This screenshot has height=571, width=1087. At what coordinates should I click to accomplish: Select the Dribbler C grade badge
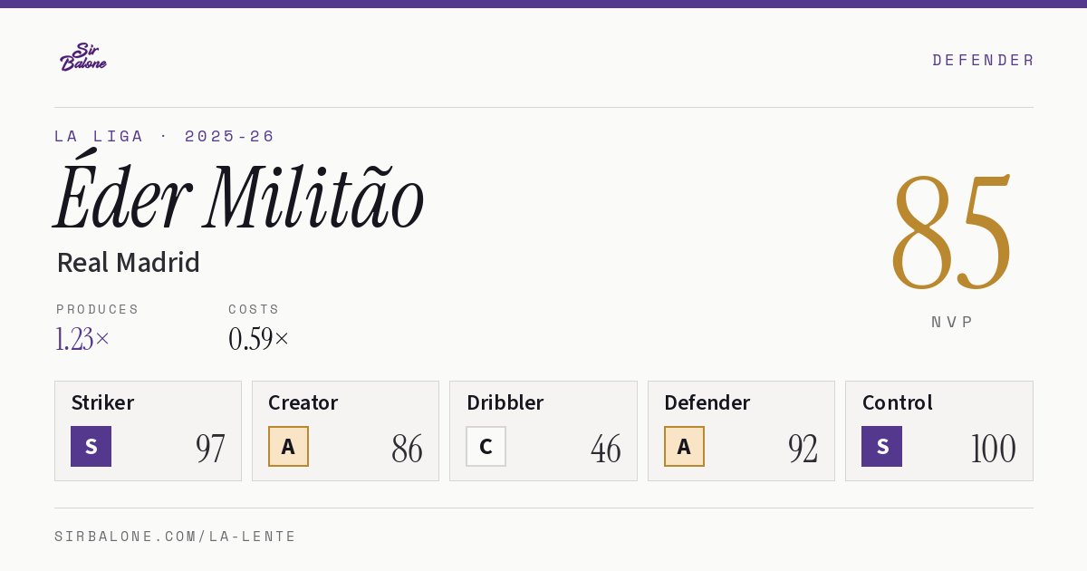486,446
